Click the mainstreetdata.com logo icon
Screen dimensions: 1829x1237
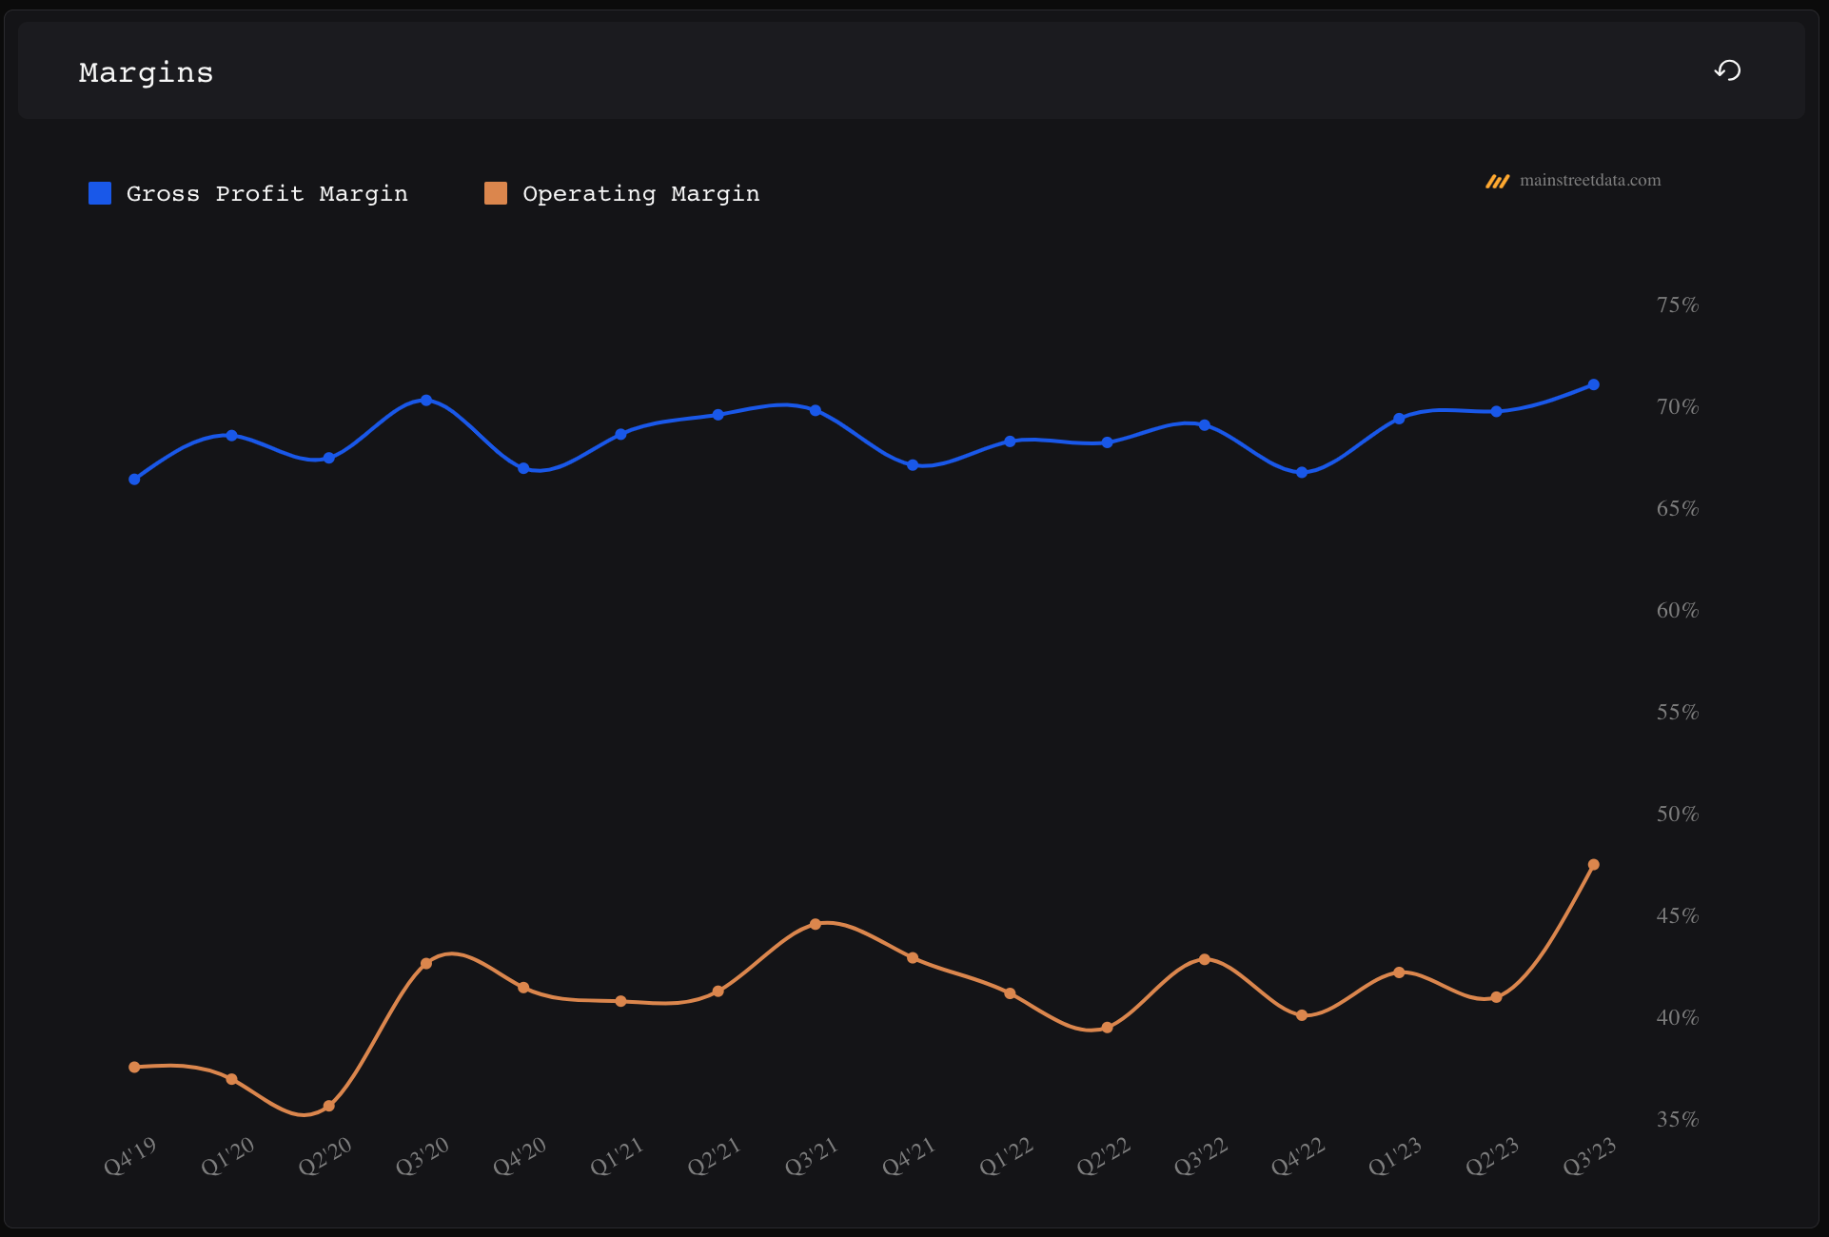click(1497, 181)
